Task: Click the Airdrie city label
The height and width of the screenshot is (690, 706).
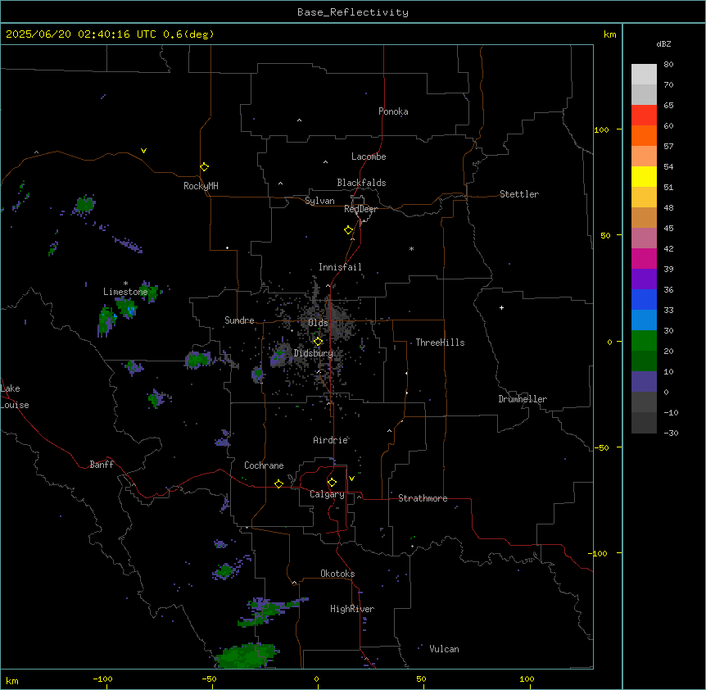Action: pos(331,440)
